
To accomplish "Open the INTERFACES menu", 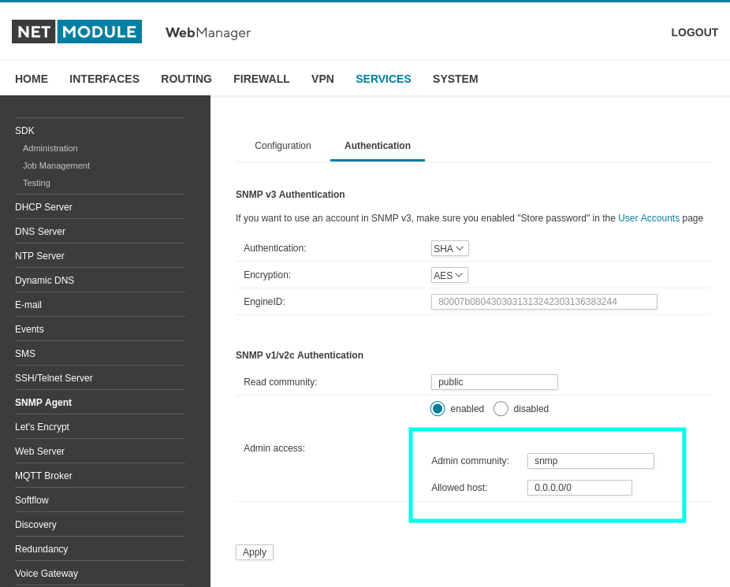I will [x=104, y=79].
